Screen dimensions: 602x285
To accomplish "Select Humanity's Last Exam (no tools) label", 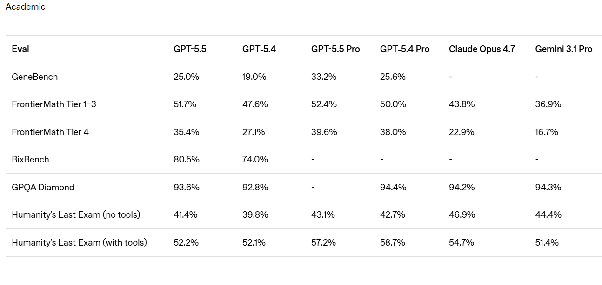I will pos(76,215).
